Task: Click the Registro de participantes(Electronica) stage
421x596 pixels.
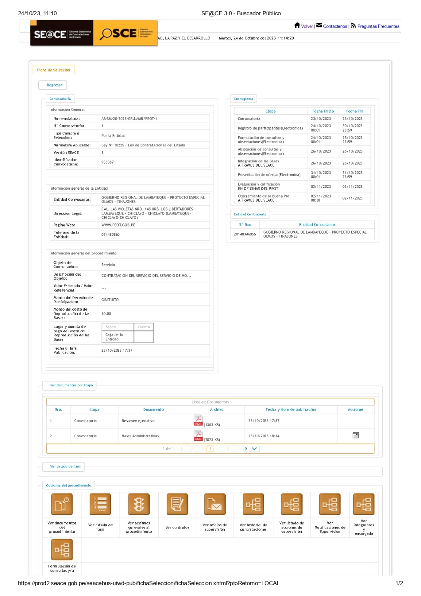Action: coord(270,128)
